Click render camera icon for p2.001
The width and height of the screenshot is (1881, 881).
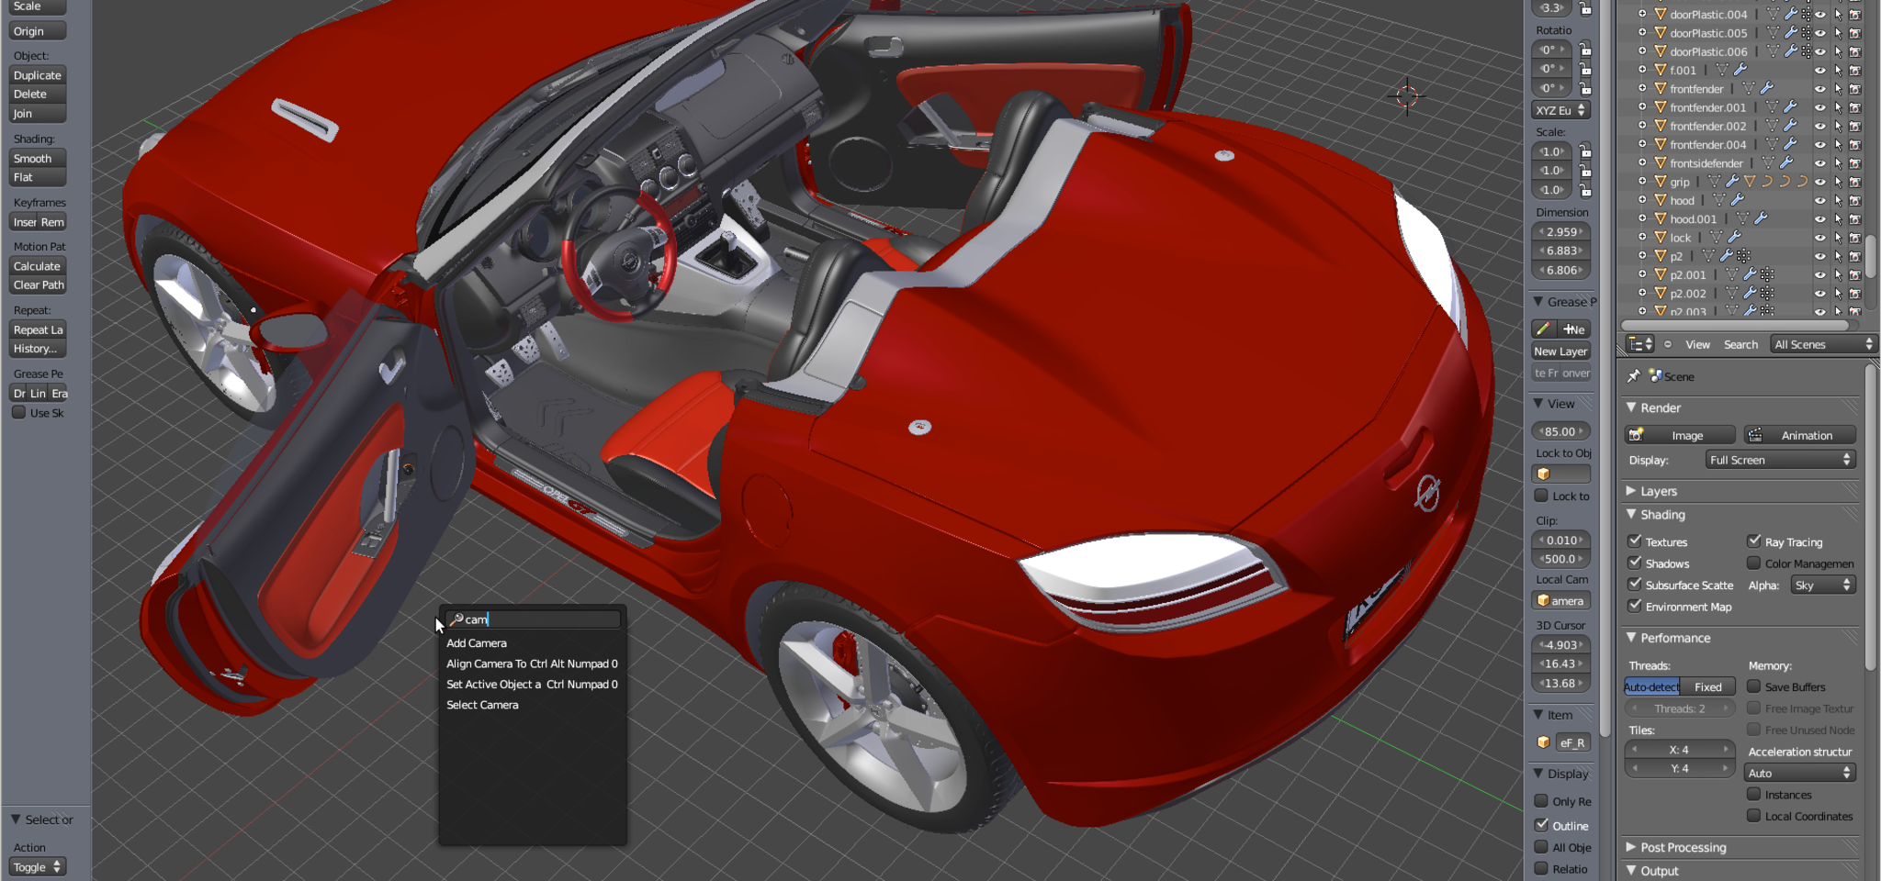[1855, 274]
